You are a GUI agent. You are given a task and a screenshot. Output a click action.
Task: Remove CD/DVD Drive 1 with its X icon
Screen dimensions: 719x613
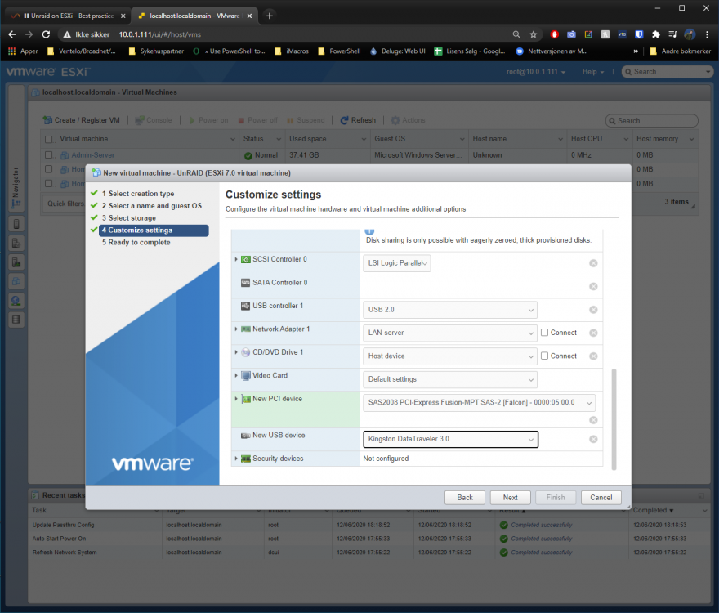click(593, 356)
